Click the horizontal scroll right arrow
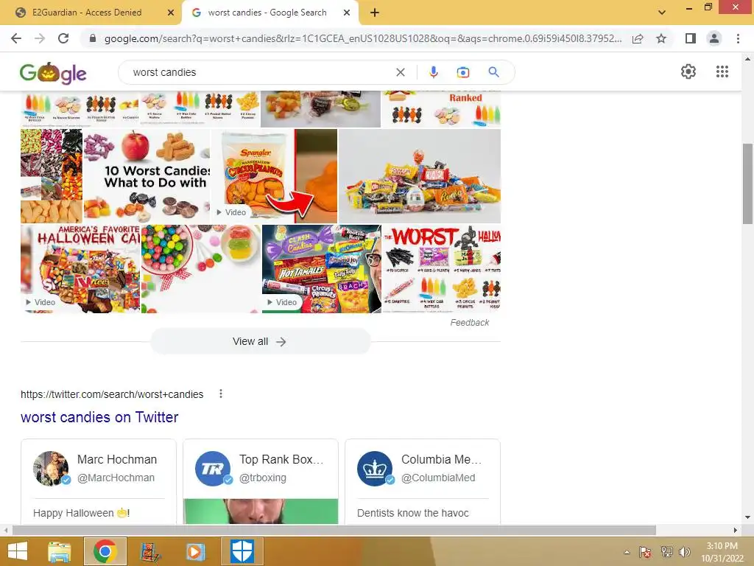754x566 pixels. coord(736,530)
